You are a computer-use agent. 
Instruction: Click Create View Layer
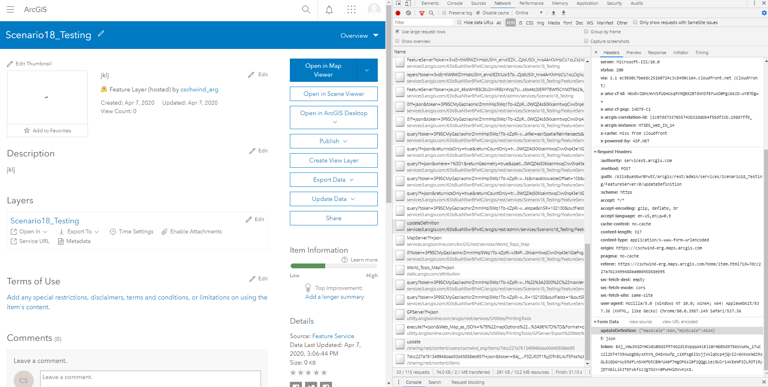(x=334, y=160)
